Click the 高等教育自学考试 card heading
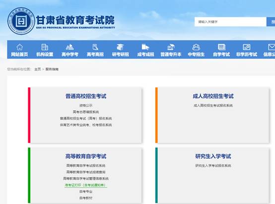 coord(86,156)
